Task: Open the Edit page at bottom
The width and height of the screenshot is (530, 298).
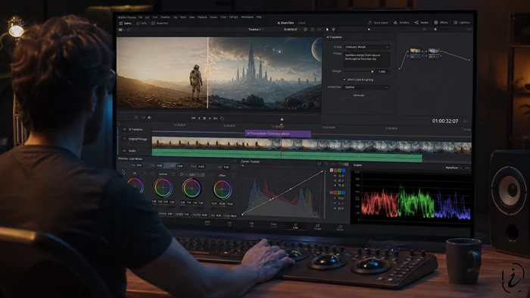Action: tap(251, 224)
